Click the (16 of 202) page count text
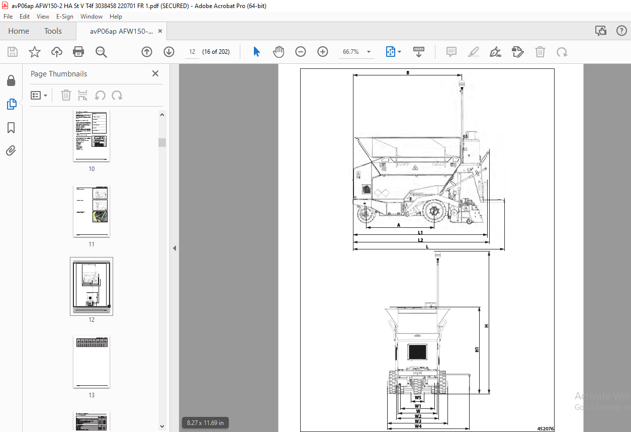 click(x=216, y=52)
